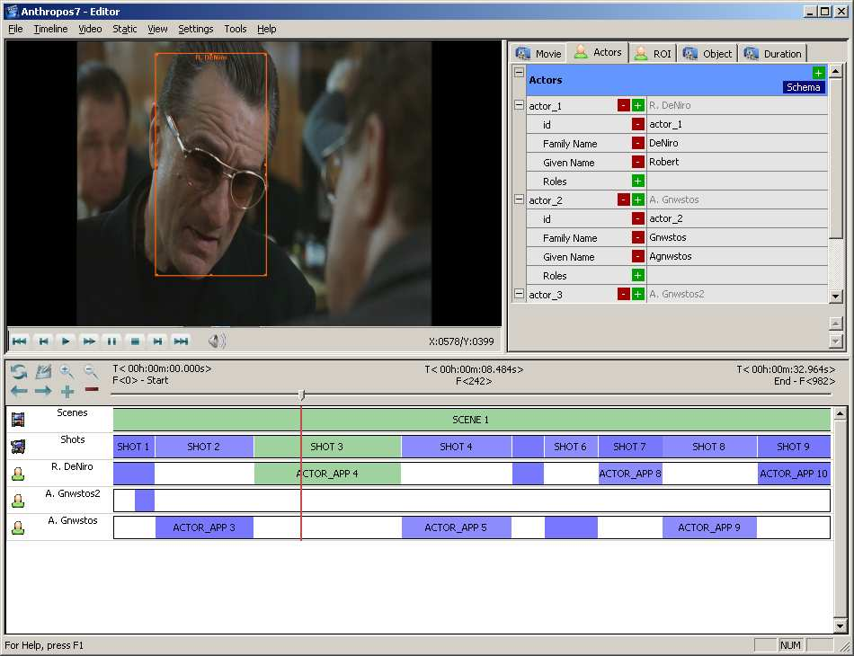The image size is (854, 656).
Task: Play the video
Action: click(x=66, y=341)
